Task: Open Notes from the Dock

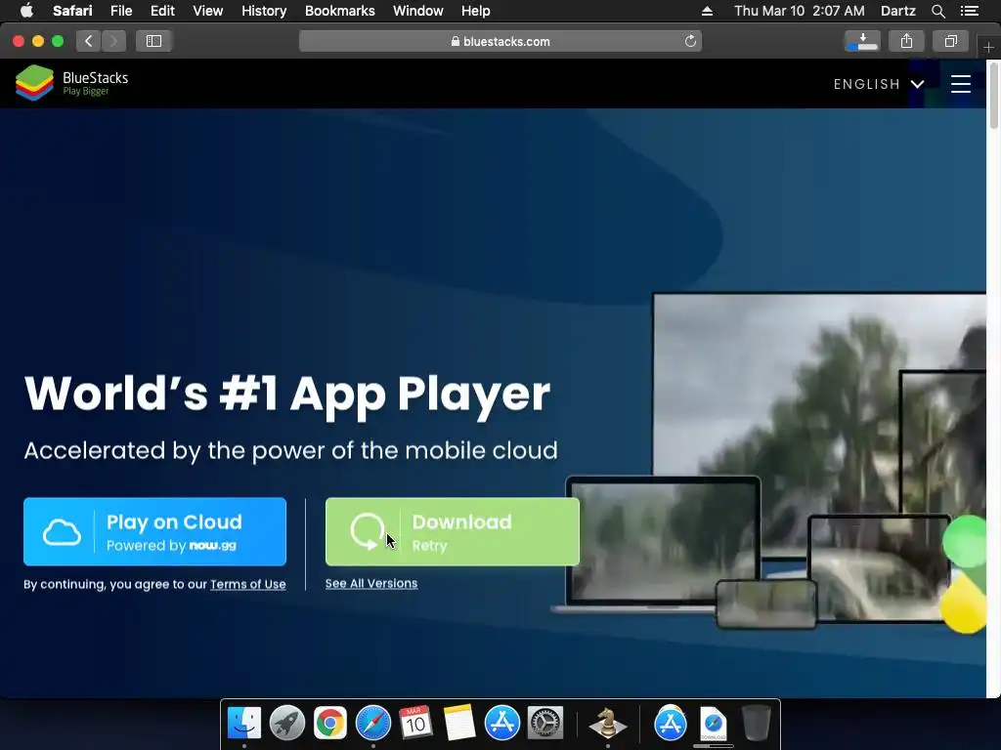Action: [x=459, y=723]
